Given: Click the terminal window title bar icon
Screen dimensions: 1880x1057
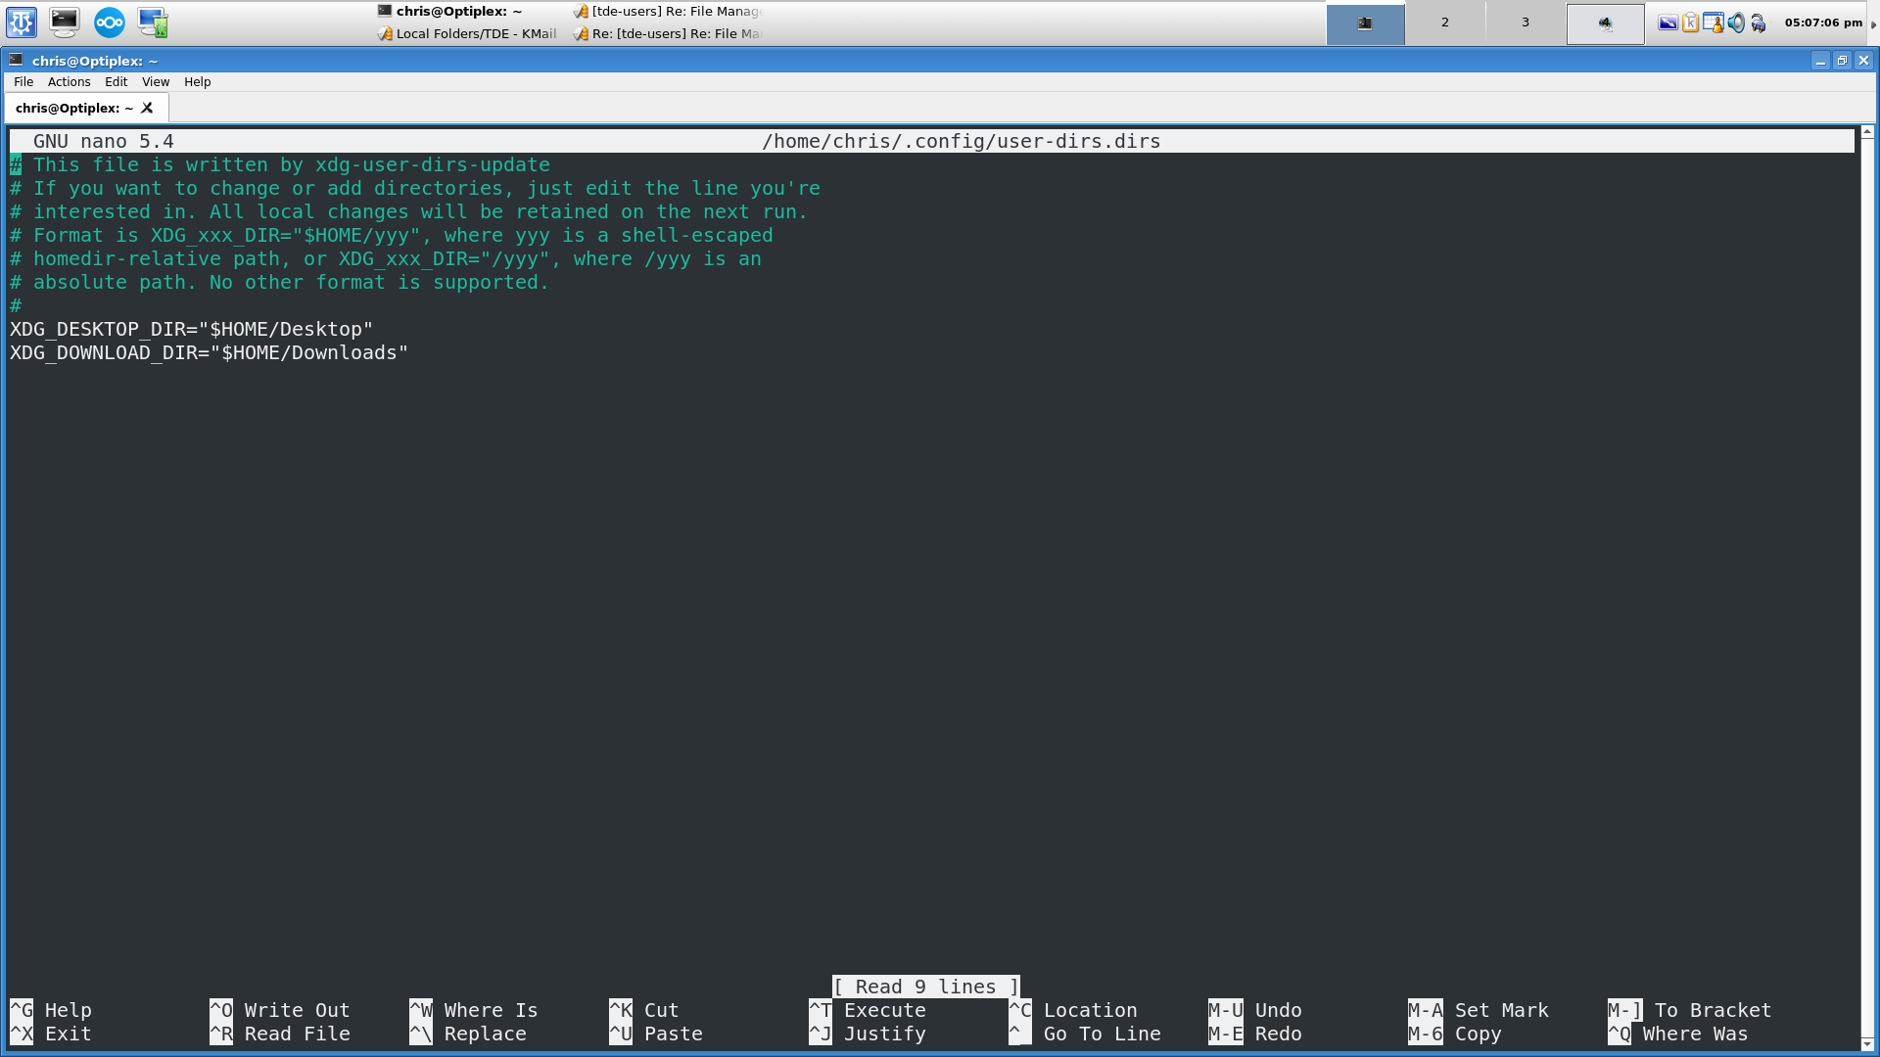Looking at the screenshot, I should [x=16, y=60].
